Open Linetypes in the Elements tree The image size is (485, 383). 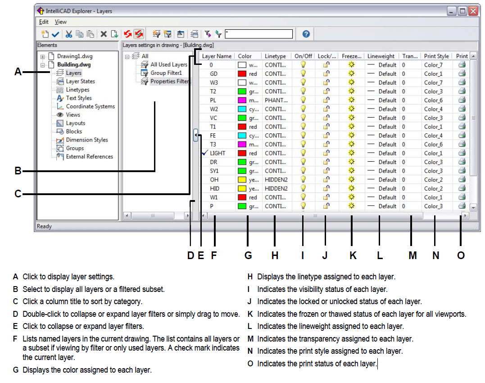[x=77, y=90]
